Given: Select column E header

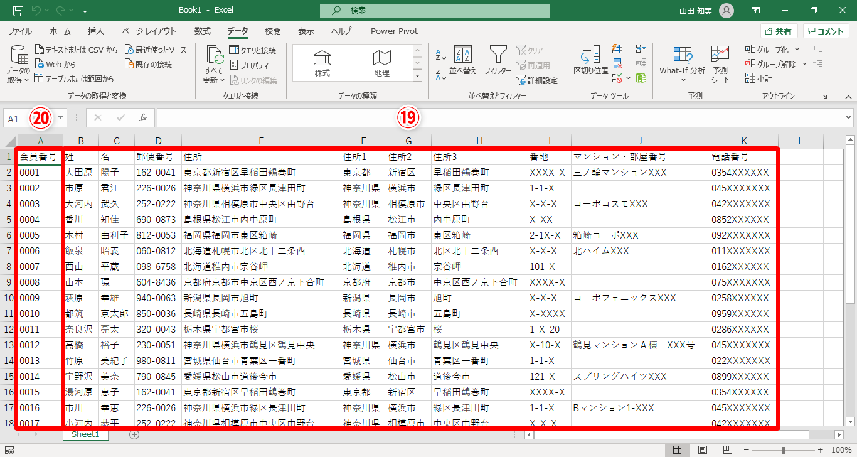Looking at the screenshot, I should [x=261, y=141].
